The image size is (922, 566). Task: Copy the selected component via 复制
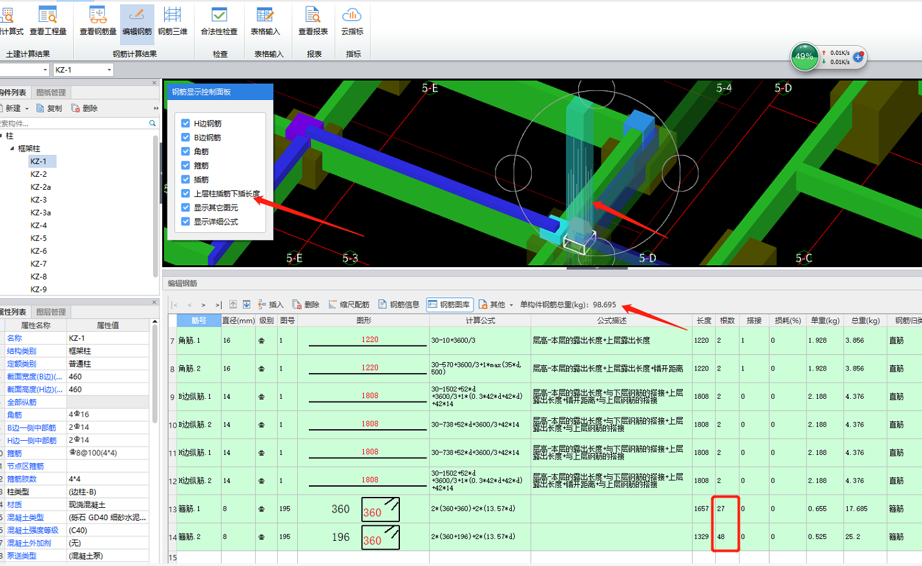(x=49, y=108)
